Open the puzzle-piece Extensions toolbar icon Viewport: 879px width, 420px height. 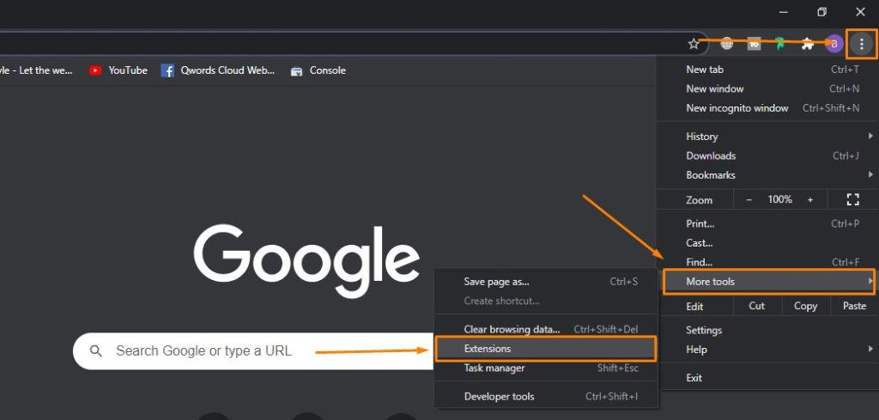pos(807,44)
